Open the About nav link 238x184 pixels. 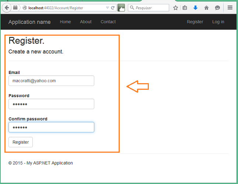tap(86, 22)
